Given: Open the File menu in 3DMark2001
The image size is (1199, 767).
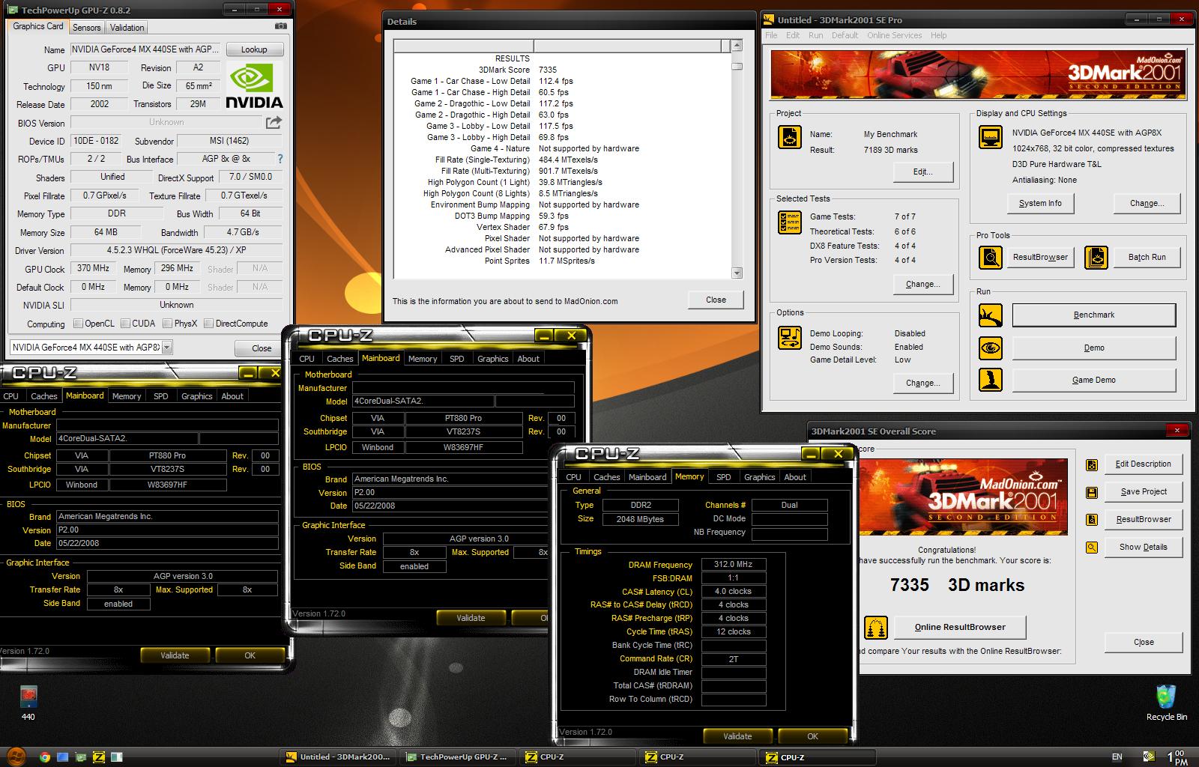Looking at the screenshot, I should click(x=771, y=35).
